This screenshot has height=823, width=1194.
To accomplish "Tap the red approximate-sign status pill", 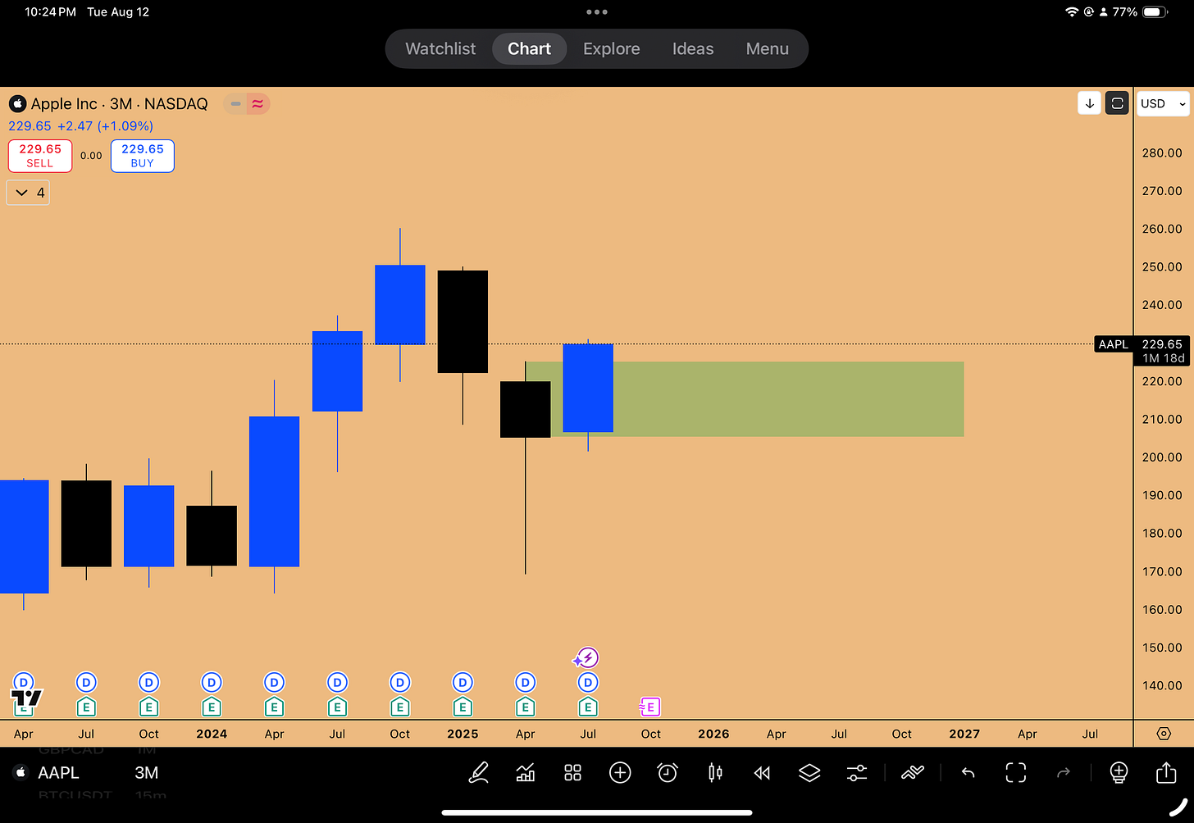I will [x=257, y=104].
